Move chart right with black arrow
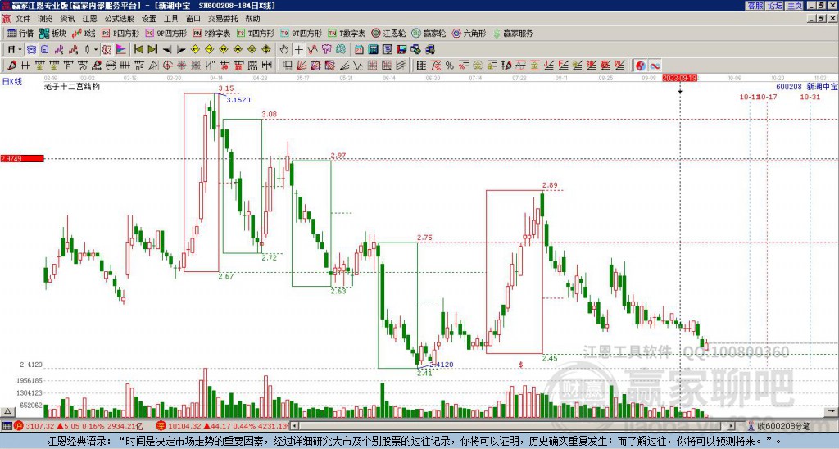The width and height of the screenshot is (839, 449). click(181, 49)
